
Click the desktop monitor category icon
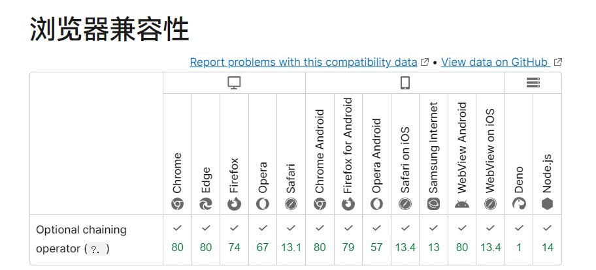[x=234, y=83]
